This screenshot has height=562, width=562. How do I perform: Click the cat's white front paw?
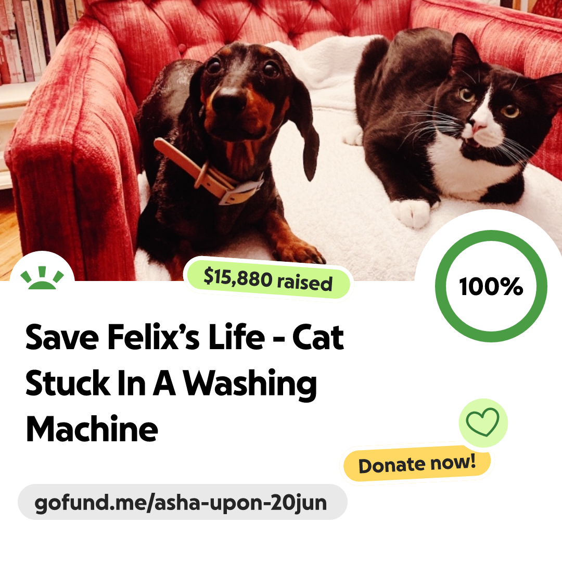[x=411, y=213]
